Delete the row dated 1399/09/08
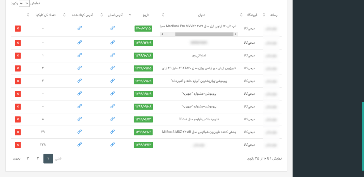Image resolution: width=364 pixels, height=177 pixels. tap(18, 106)
